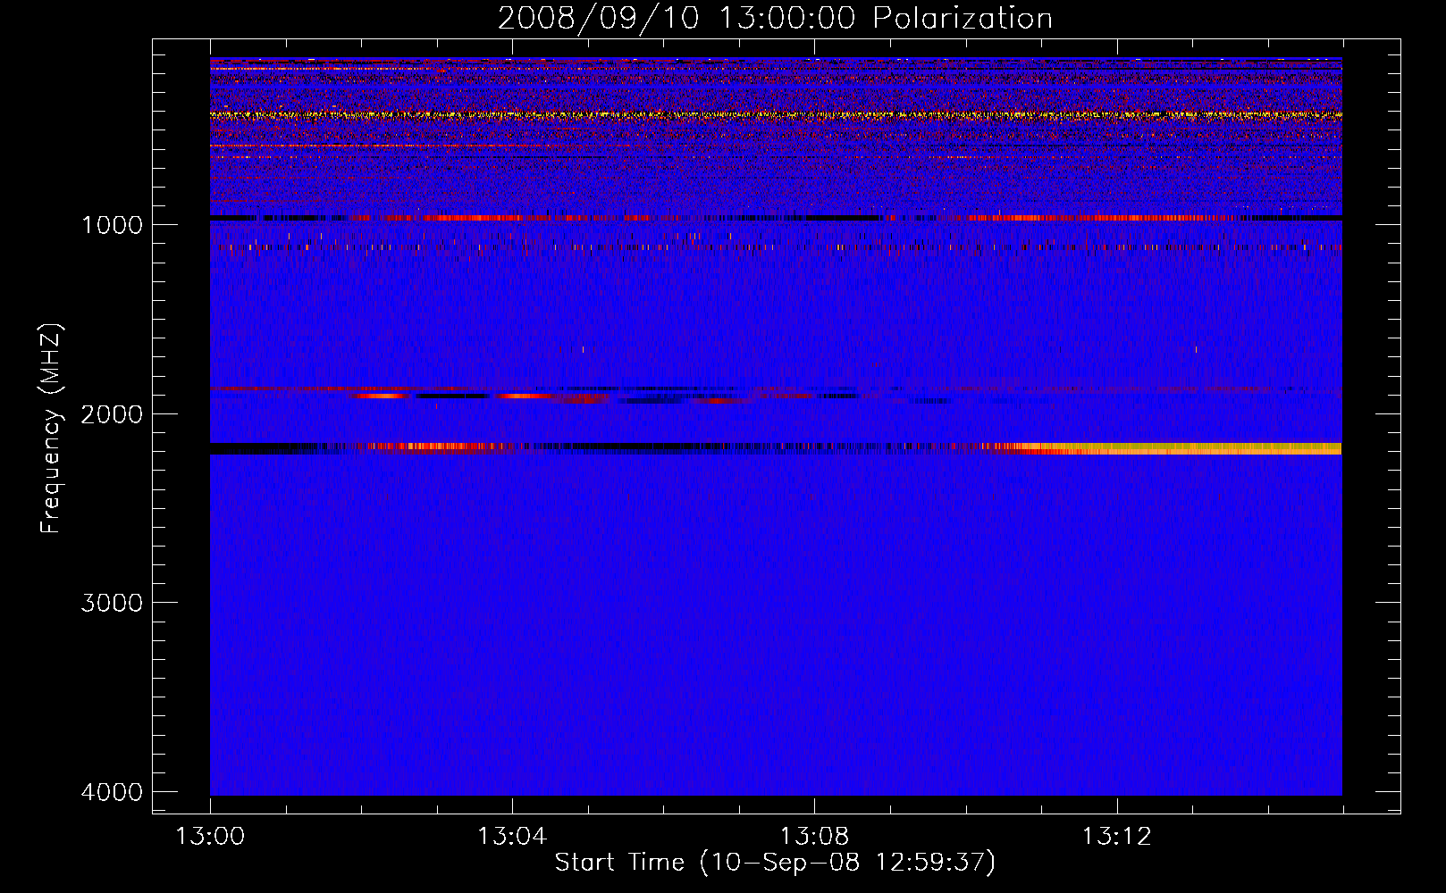Image resolution: width=1446 pixels, height=893 pixels.
Task: Click the 4000 frequency tick label
Action: (112, 792)
